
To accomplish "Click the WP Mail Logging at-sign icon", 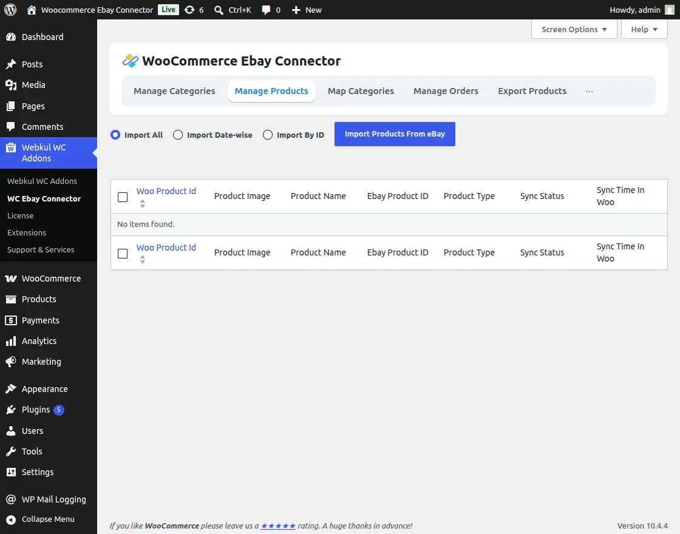I will click(11, 499).
